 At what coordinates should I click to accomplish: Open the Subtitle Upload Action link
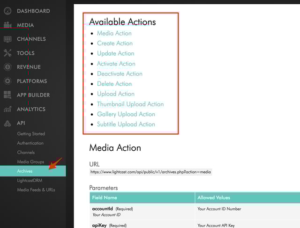coord(126,124)
